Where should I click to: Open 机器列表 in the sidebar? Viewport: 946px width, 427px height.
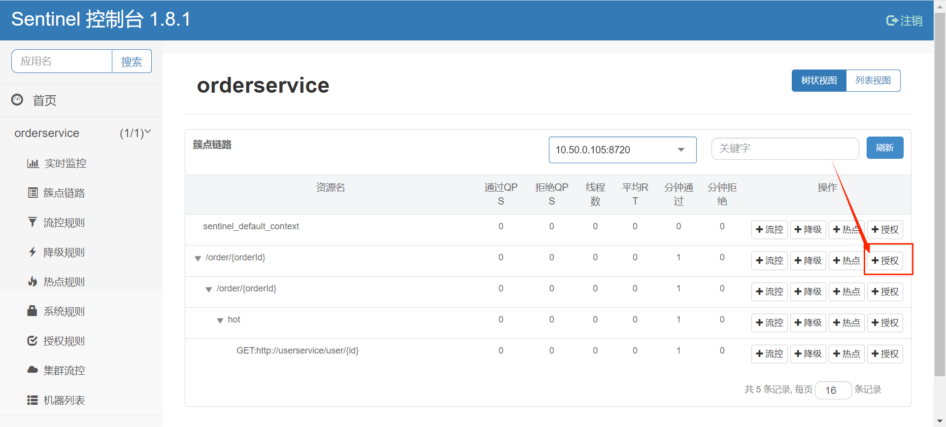pos(64,400)
